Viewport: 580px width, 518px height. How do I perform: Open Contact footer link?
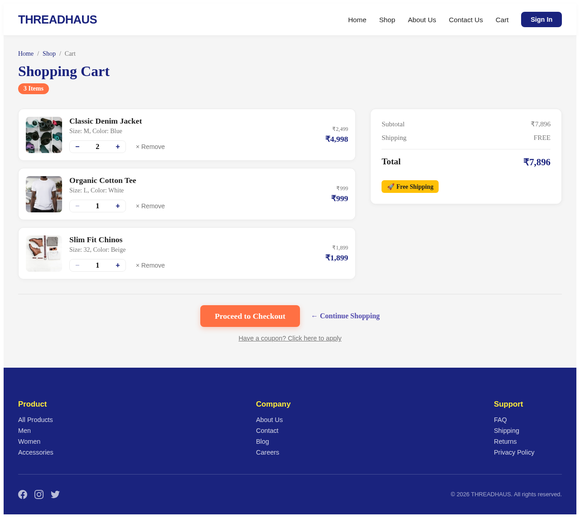tap(267, 431)
